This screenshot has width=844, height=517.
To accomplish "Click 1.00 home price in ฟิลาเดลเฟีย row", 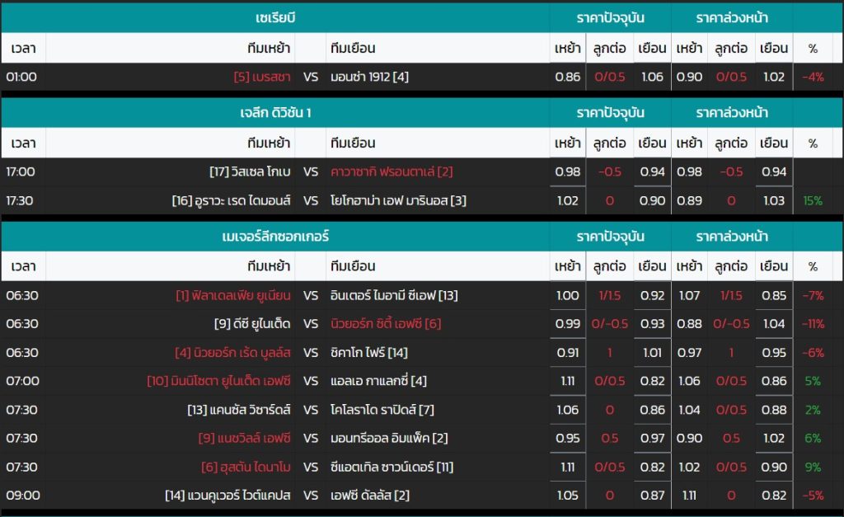I will click(568, 295).
